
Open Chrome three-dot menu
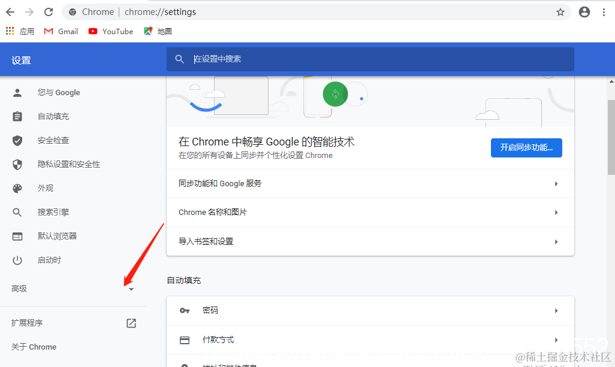604,12
